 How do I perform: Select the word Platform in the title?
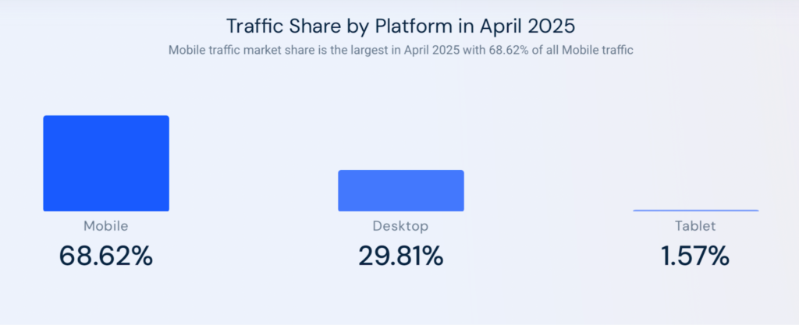[398, 25]
